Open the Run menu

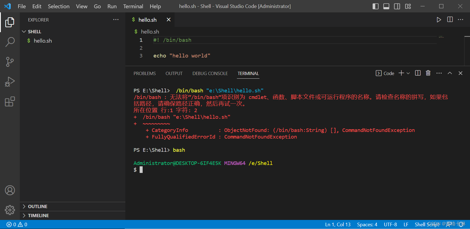[112, 6]
